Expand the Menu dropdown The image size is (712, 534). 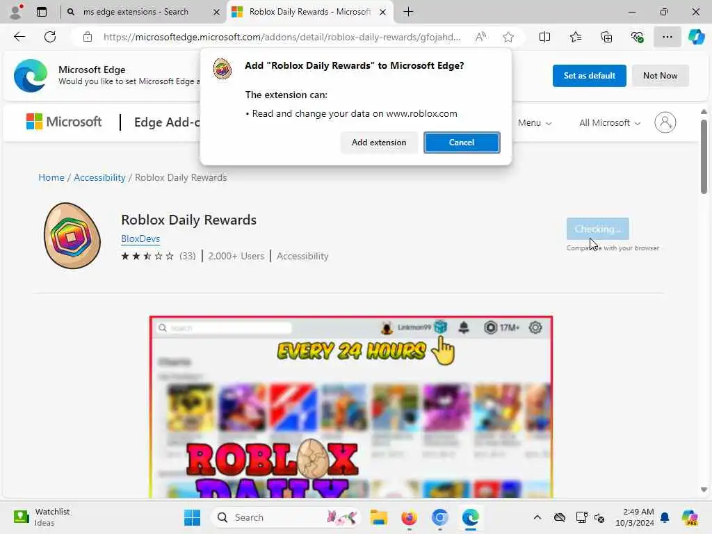pyautogui.click(x=535, y=122)
